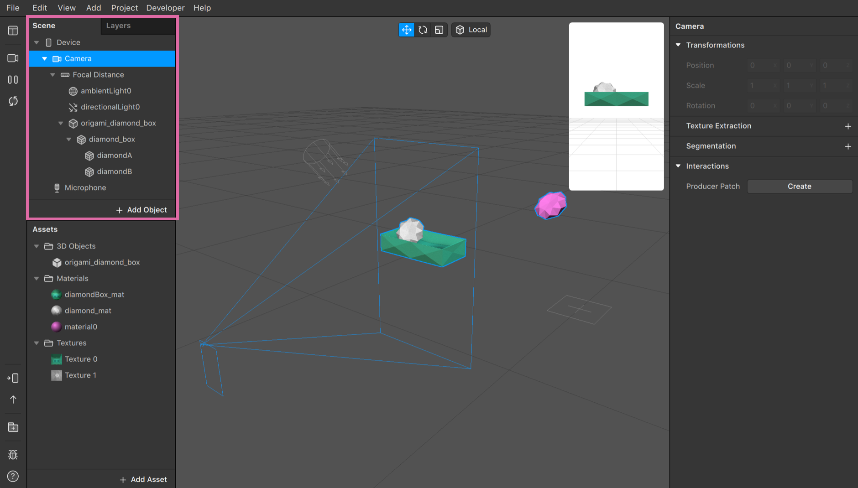This screenshot has height=488, width=858.
Task: Collapse the origami_diamond_box tree node
Action: (61, 124)
